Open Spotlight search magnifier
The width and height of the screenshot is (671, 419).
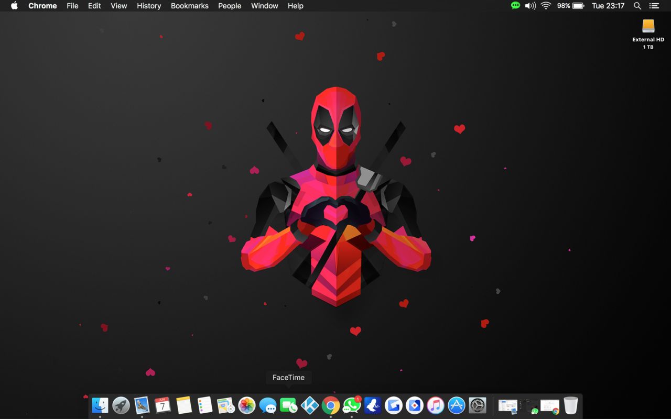[637, 6]
